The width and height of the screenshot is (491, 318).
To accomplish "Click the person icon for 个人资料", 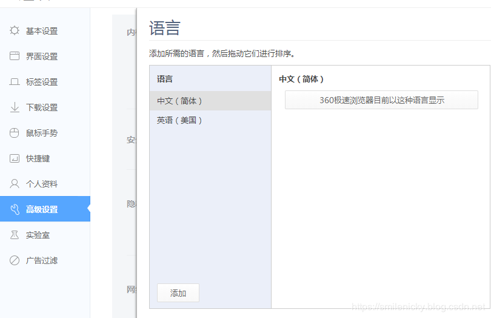I will pyautogui.click(x=15, y=183).
